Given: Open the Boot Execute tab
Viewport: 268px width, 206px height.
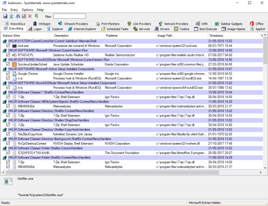Looking at the screenshot, I should [x=206, y=29].
